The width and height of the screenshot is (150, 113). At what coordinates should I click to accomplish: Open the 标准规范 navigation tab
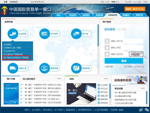(x=86, y=15)
